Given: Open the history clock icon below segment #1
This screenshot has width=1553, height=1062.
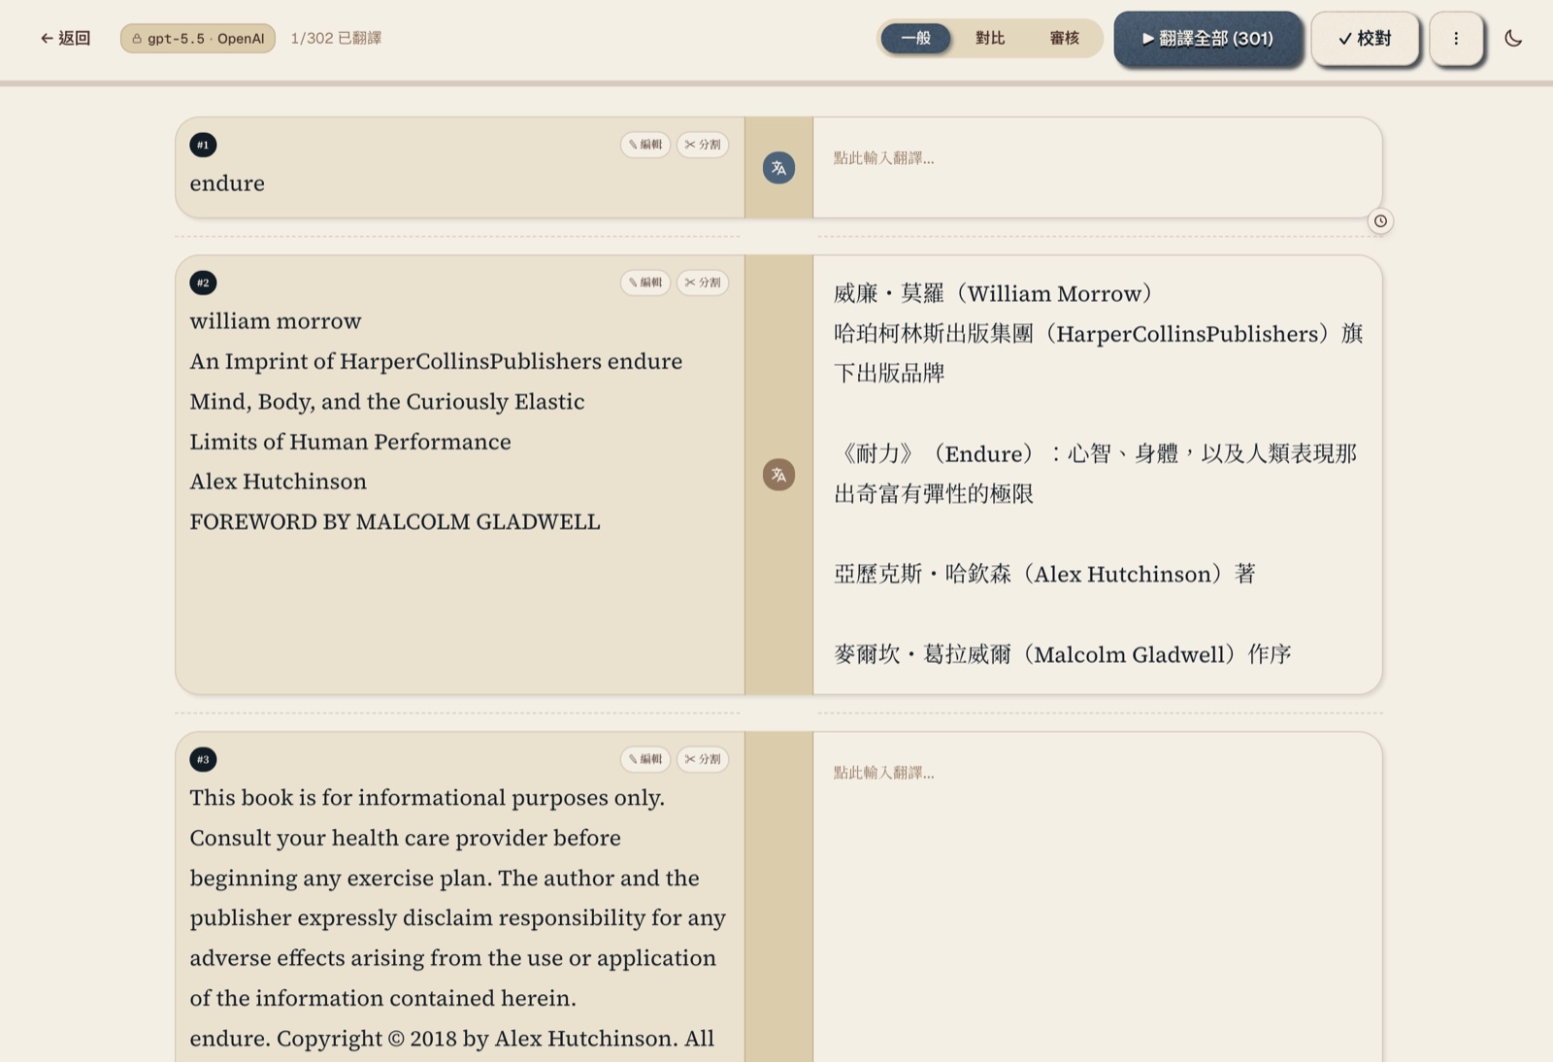Looking at the screenshot, I should 1380,221.
